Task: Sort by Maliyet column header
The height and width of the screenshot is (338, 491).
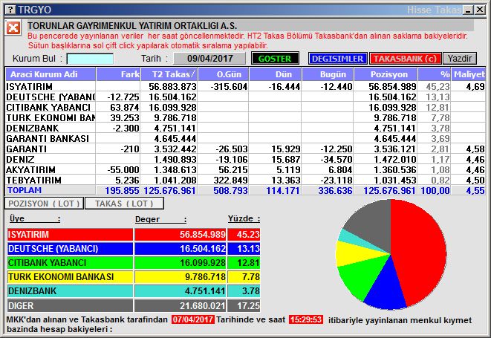Action: pyautogui.click(x=469, y=74)
